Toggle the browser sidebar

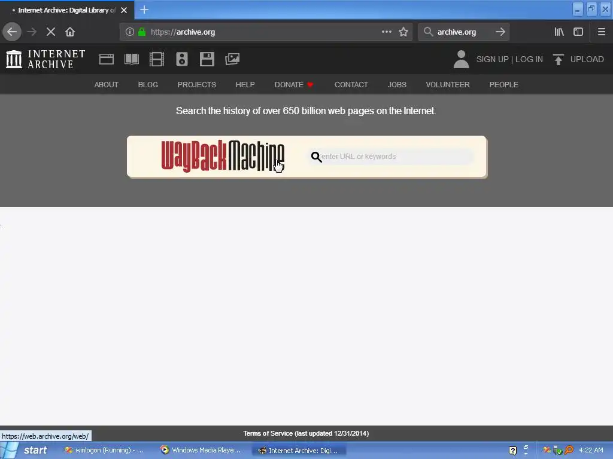point(578,32)
